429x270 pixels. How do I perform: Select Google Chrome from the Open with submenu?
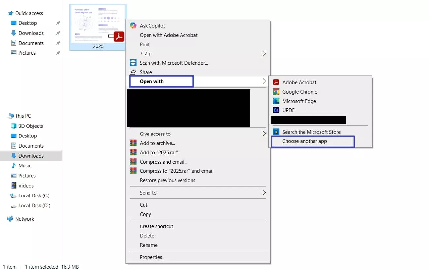point(299,92)
